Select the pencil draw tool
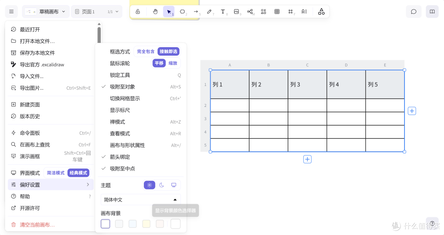Screen dimensions: 444x235 (209, 11)
